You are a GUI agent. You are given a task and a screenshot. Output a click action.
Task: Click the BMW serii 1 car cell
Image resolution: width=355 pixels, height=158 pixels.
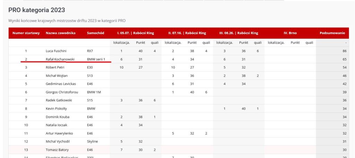click(96, 59)
